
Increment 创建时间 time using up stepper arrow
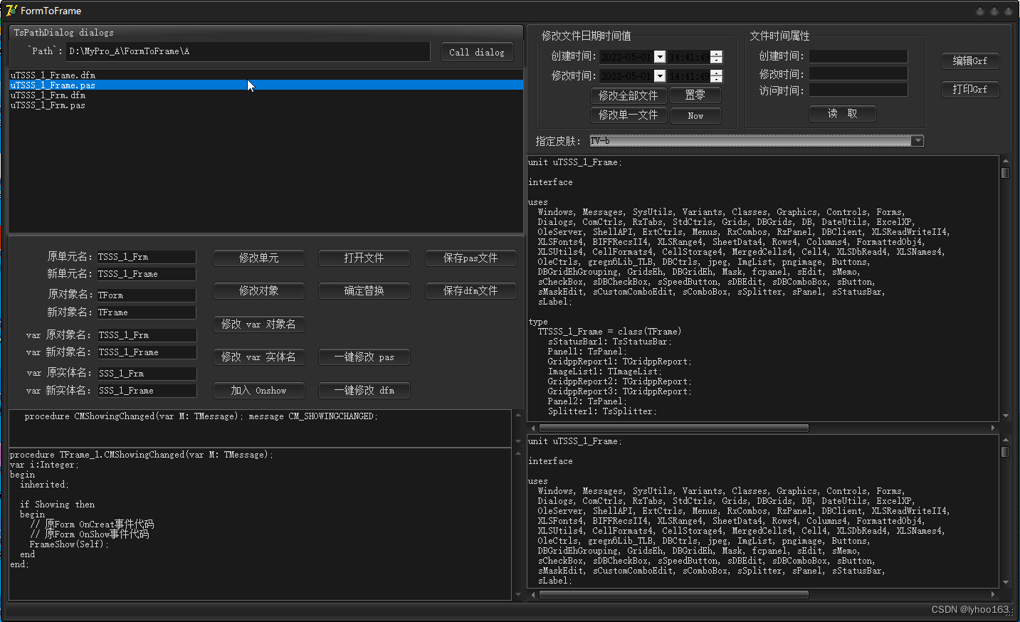[x=717, y=53]
